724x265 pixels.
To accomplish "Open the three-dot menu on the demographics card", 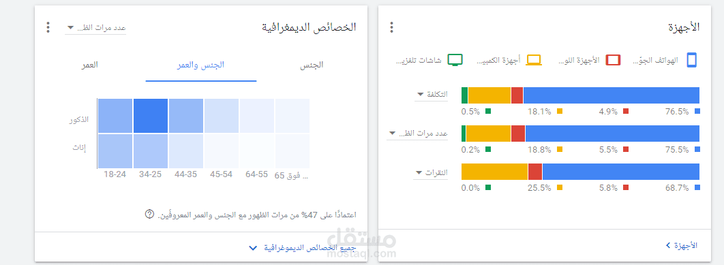I will [48, 27].
